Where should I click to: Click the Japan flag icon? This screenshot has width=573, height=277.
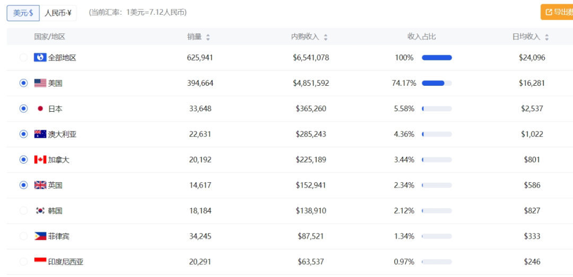[40, 109]
